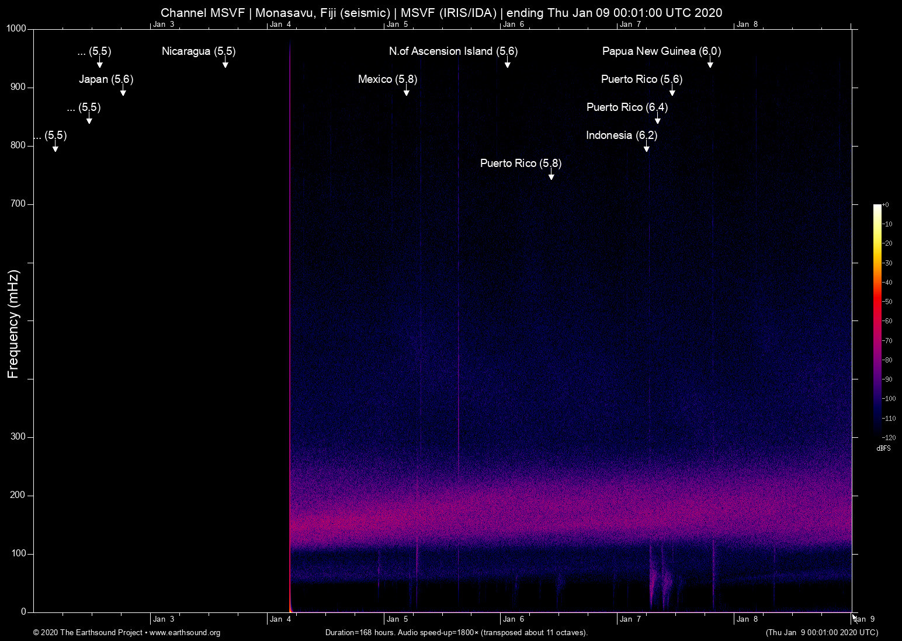Click the 1000 frequency tick label

point(16,29)
